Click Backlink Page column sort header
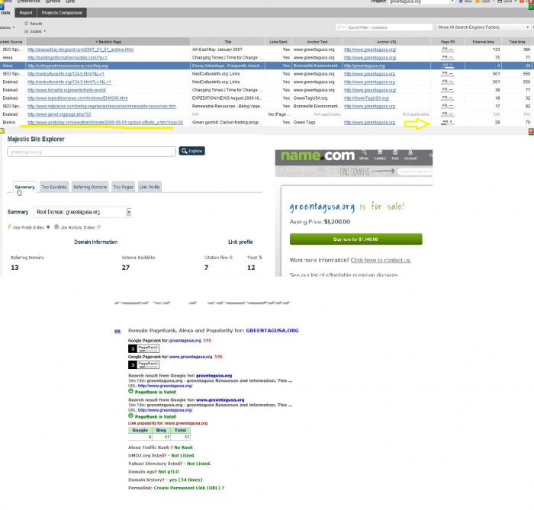Screen dimensions: 534x510 tap(108, 42)
